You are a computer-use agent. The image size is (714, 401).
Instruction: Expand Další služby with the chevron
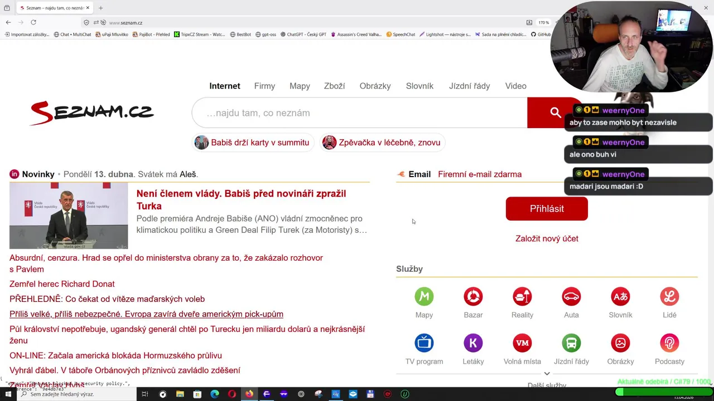[547, 374]
